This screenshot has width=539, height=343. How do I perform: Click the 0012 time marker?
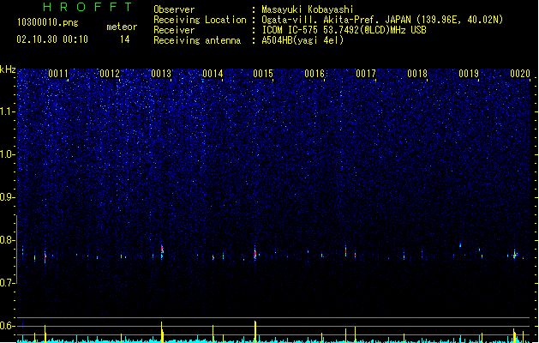110,74
